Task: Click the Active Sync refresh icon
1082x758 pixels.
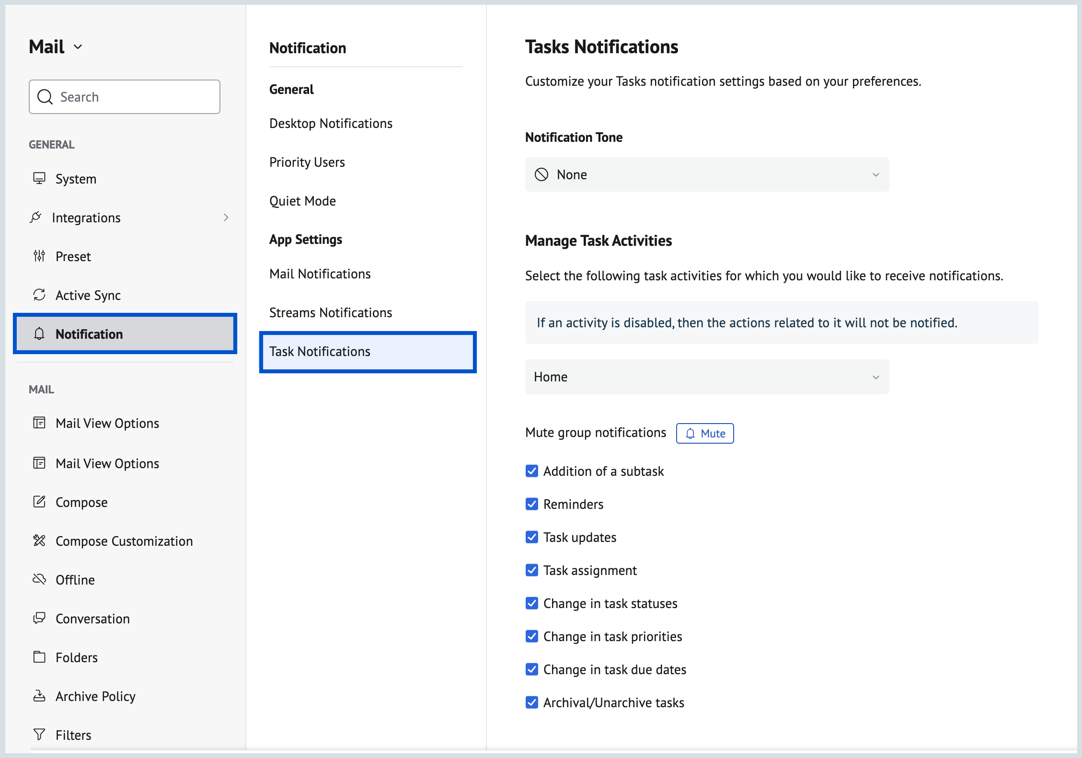Action: pos(39,295)
